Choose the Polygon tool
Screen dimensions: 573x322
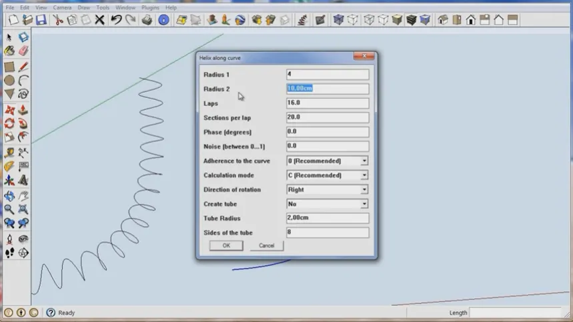point(9,94)
